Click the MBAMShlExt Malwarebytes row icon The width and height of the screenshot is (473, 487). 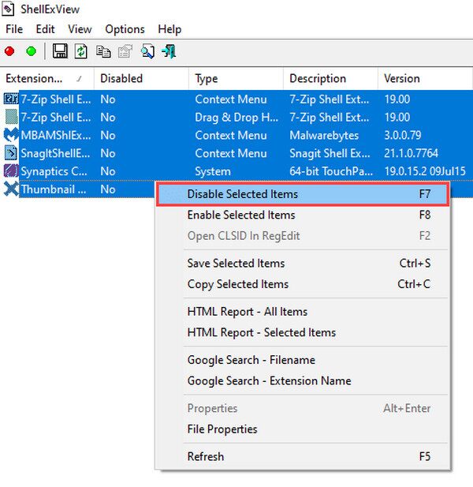[x=11, y=135]
